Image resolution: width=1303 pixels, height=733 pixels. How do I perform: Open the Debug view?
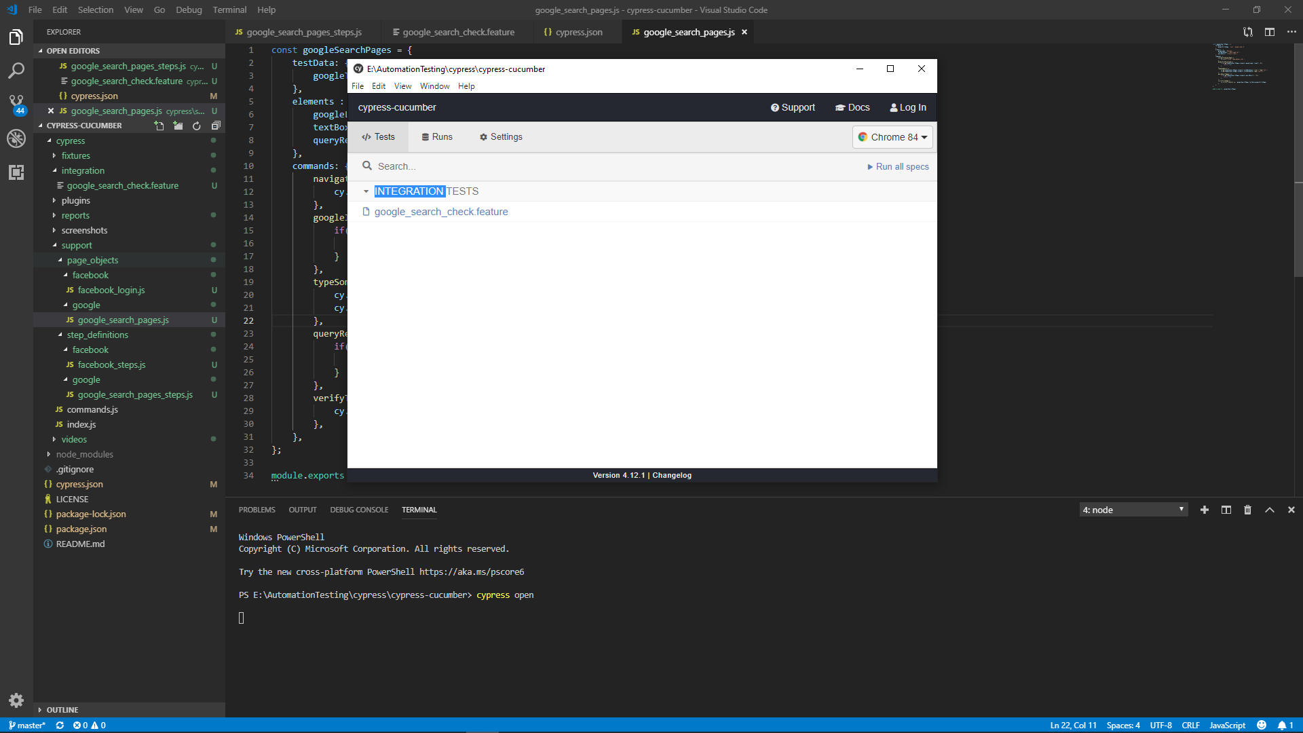click(16, 138)
